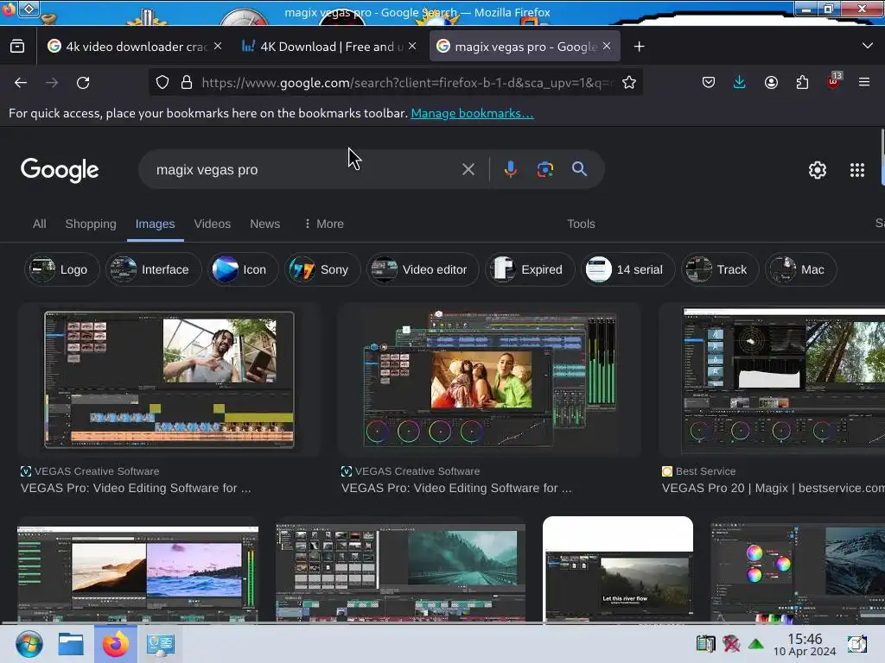The height and width of the screenshot is (663, 885).
Task: Filter images by 14 serial chip
Action: 628,269
